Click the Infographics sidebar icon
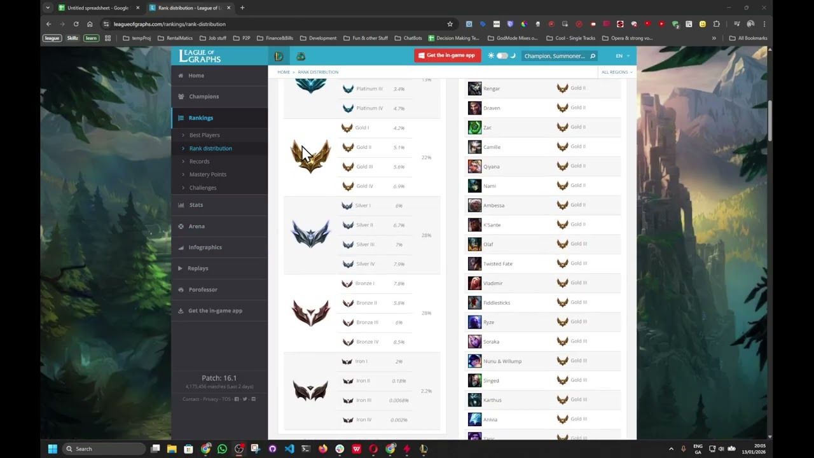The height and width of the screenshot is (458, 814). (x=181, y=247)
